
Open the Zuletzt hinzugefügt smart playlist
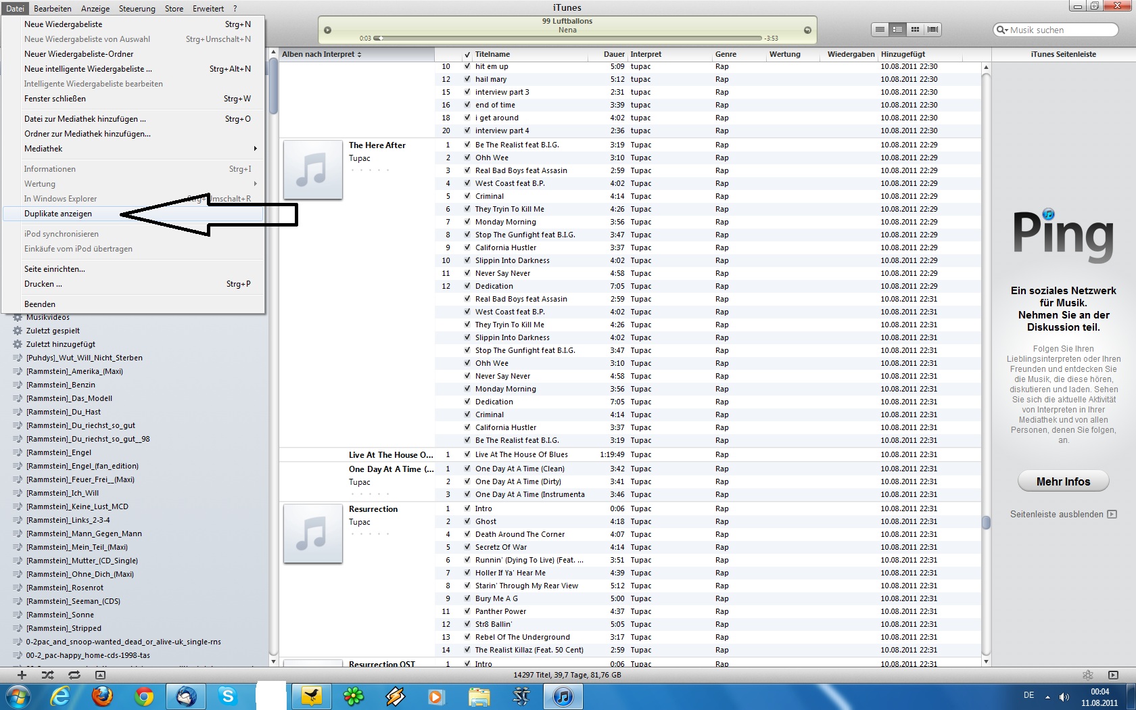[61, 344]
